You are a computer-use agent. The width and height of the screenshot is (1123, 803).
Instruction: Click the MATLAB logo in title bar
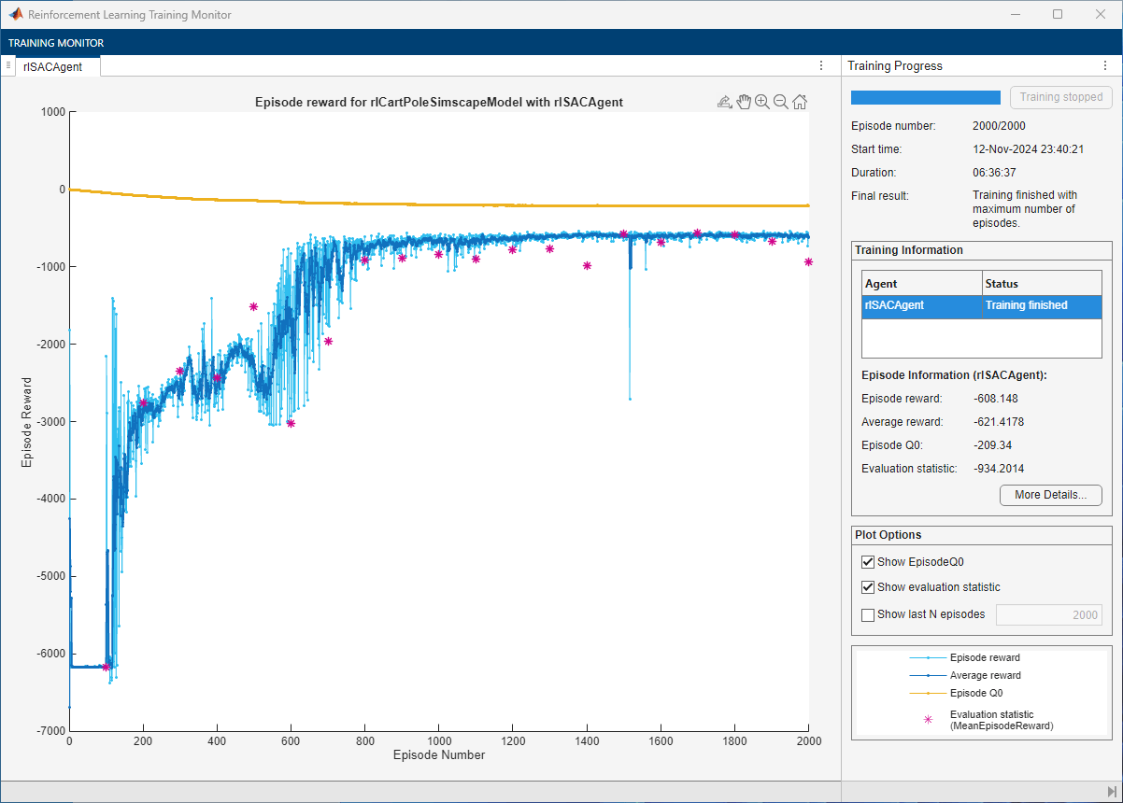point(16,15)
